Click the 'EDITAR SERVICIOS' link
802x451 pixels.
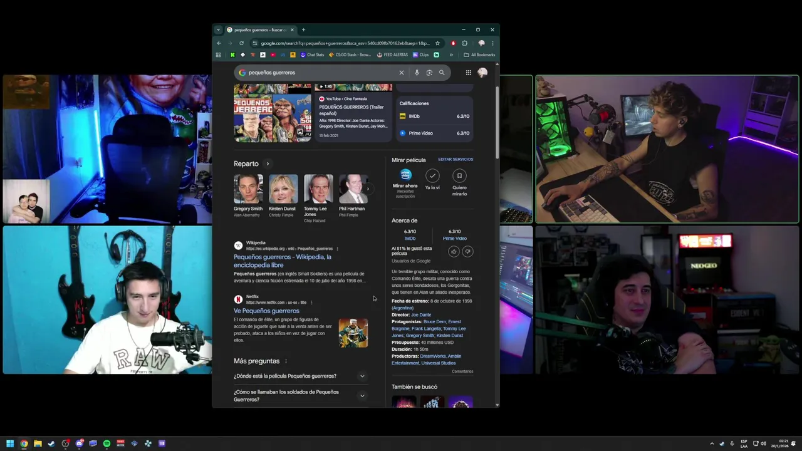[456, 159]
